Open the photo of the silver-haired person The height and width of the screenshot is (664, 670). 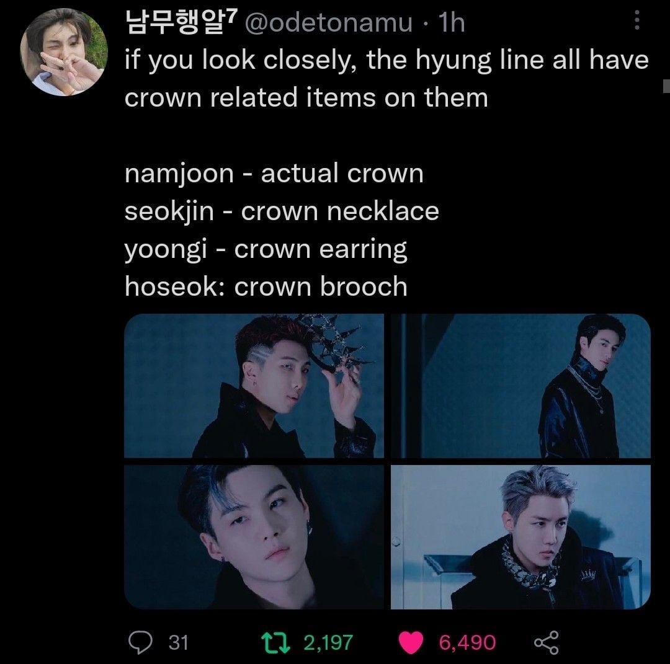520,537
